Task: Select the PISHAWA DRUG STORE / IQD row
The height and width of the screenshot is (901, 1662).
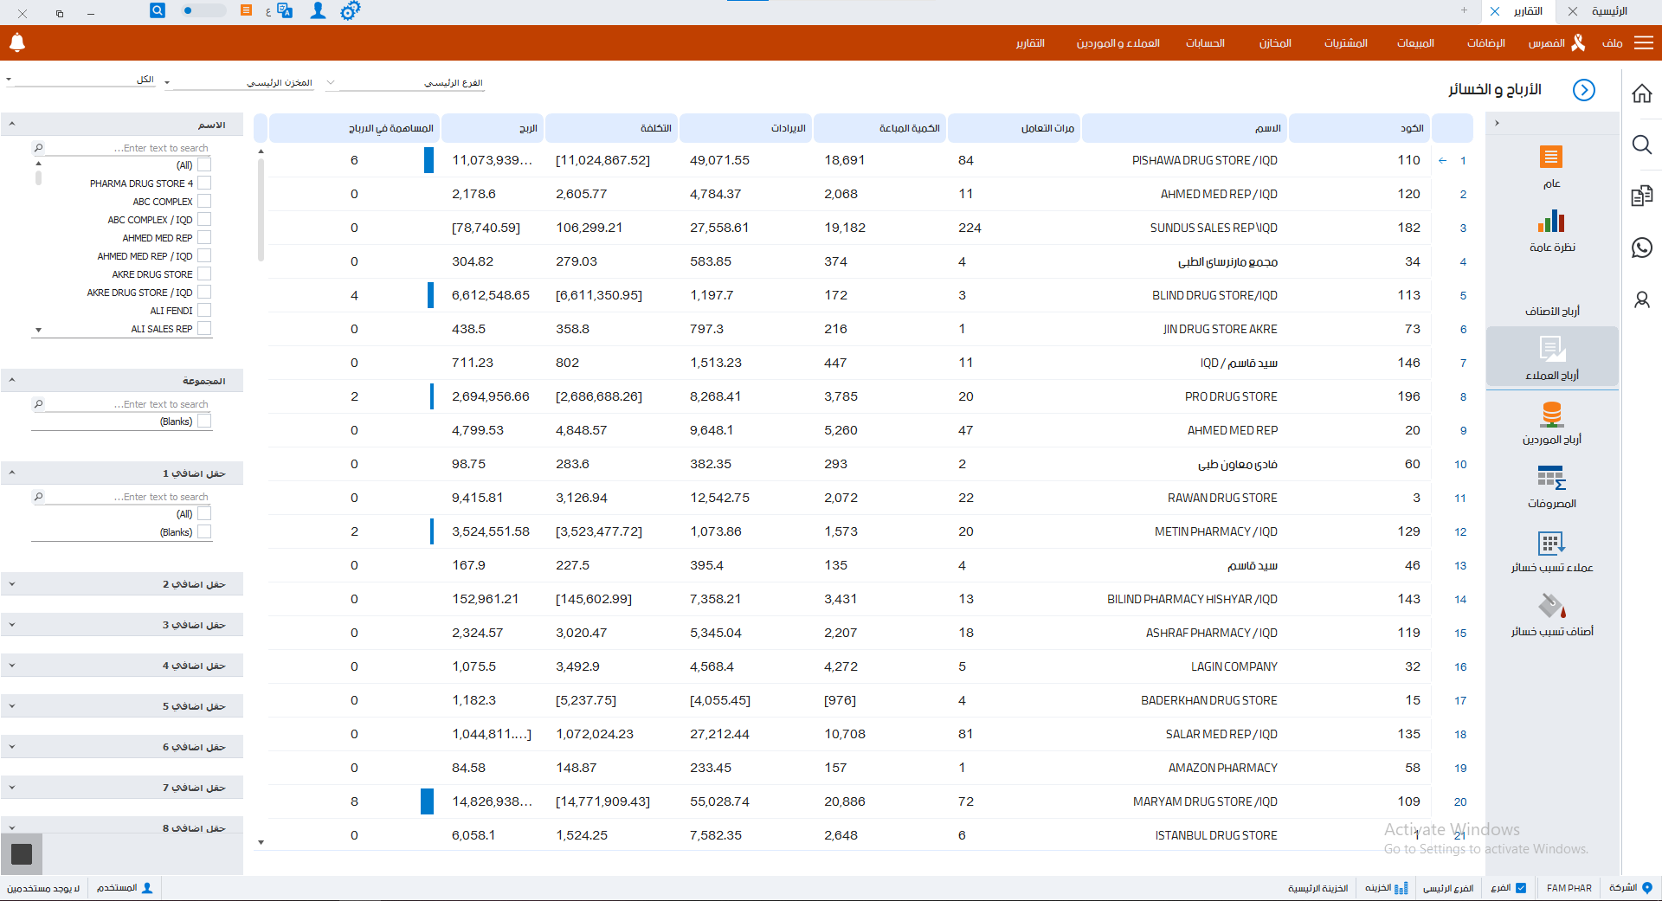Action: [x=1204, y=160]
